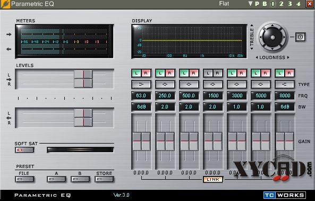Click the treble up arrow
Screen dimensions: 315x201
(x=251, y=26)
